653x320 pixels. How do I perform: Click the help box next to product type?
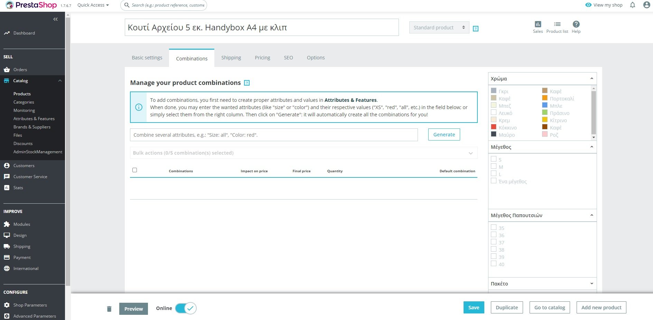[x=476, y=29]
